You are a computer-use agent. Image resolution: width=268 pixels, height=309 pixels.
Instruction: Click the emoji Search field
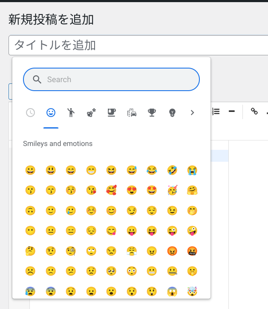click(119, 80)
